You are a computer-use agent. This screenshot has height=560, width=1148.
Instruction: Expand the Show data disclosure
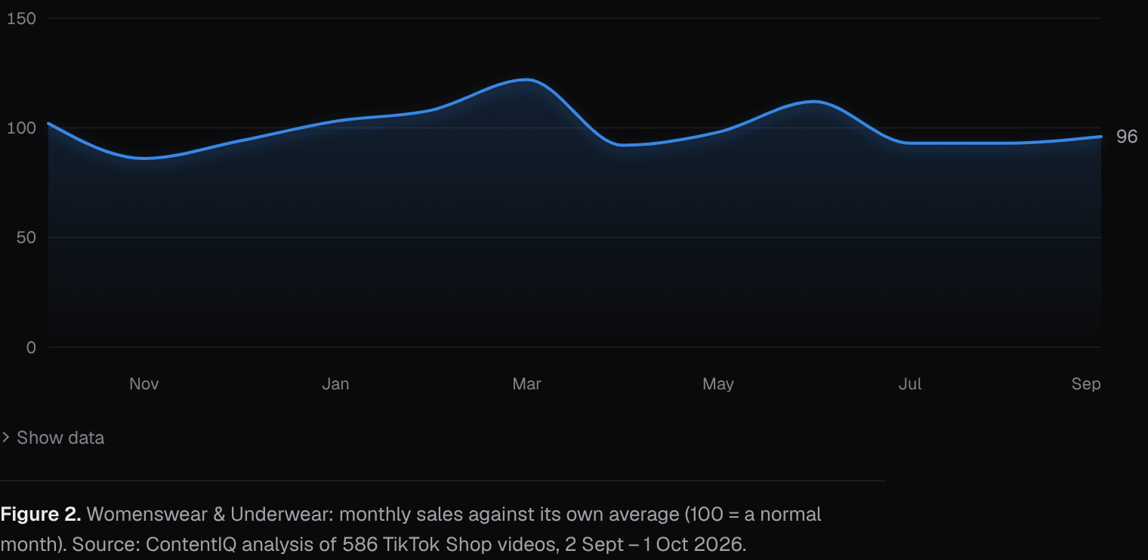53,438
